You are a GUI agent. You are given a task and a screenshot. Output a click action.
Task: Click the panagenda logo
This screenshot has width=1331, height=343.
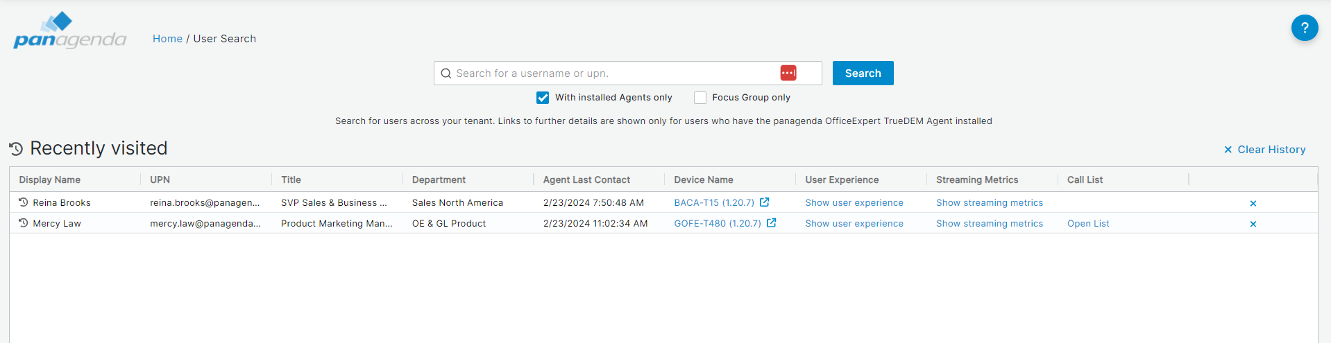pyautogui.click(x=69, y=30)
